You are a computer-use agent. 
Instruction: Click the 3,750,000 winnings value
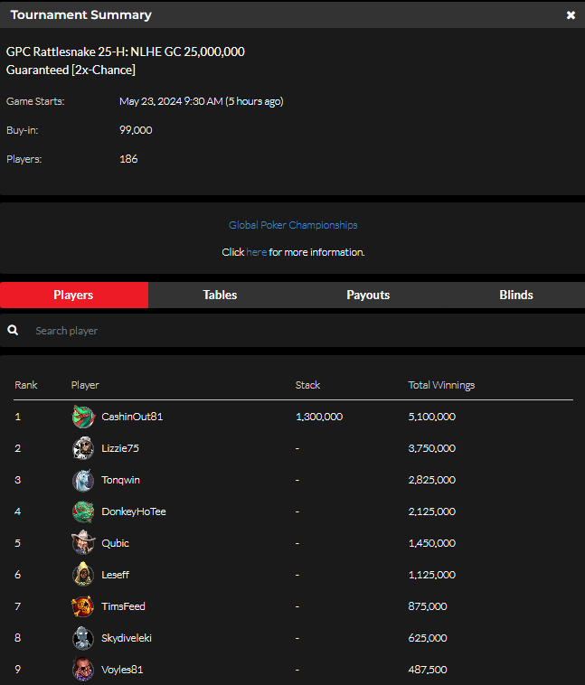click(432, 448)
